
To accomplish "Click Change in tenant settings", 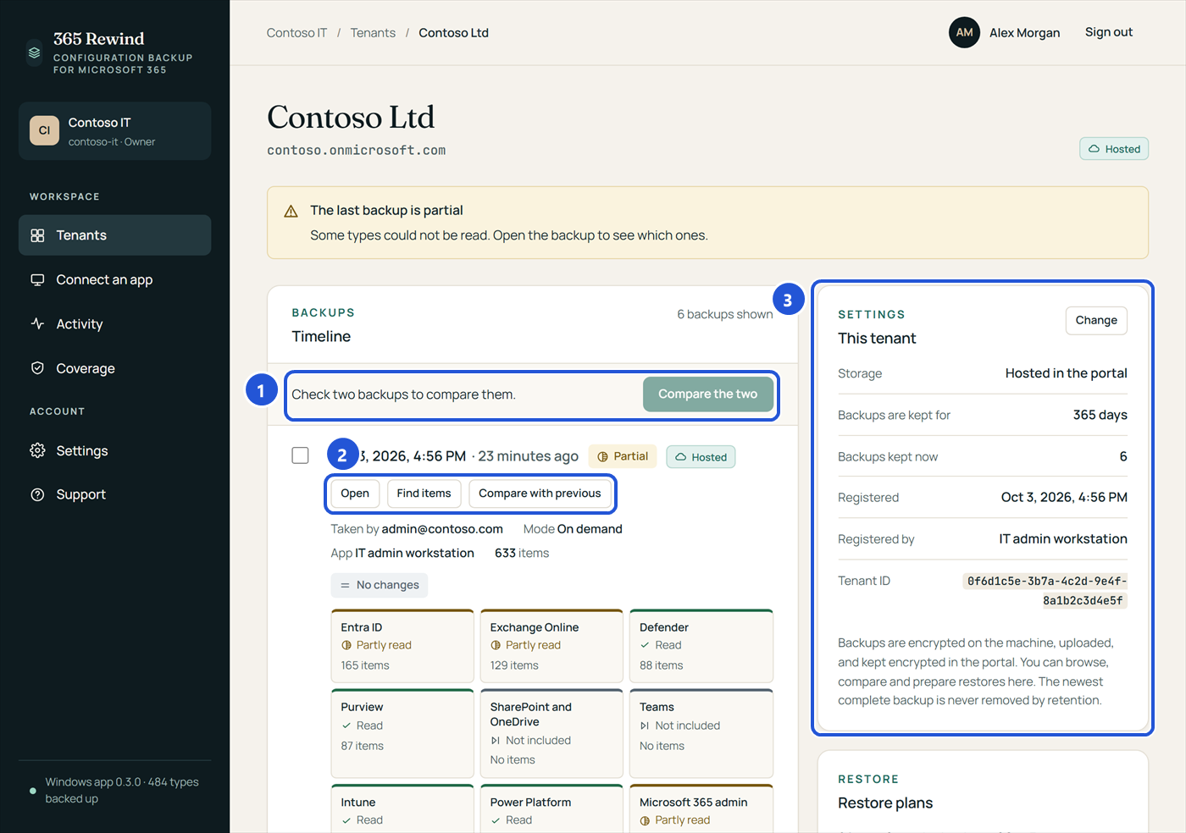I will pos(1096,320).
